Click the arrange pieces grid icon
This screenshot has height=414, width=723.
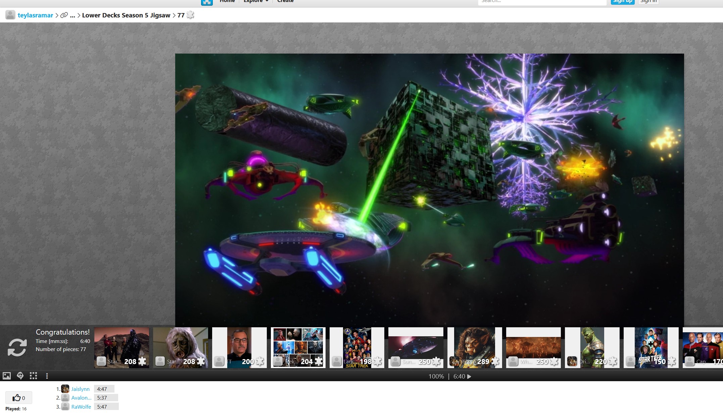(x=33, y=376)
